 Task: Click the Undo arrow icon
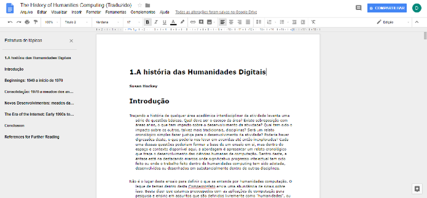point(10,22)
